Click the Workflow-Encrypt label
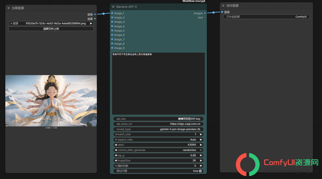Image resolution: width=322 pixels, height=179 pixels. 194,1
